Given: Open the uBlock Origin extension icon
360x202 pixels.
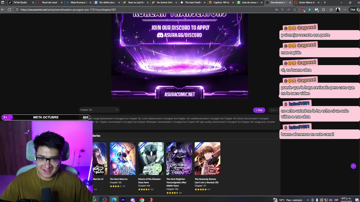Looking at the screenshot, I should pos(303,10).
